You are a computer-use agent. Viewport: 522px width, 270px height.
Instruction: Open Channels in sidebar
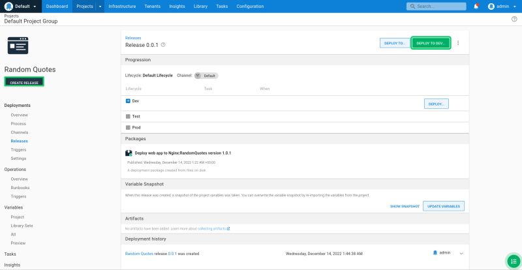(20, 132)
